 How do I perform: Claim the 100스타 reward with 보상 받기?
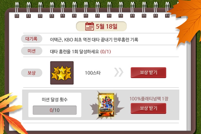coord(148,73)
